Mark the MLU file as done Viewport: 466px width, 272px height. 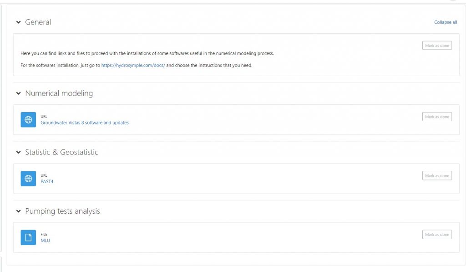coord(437,235)
